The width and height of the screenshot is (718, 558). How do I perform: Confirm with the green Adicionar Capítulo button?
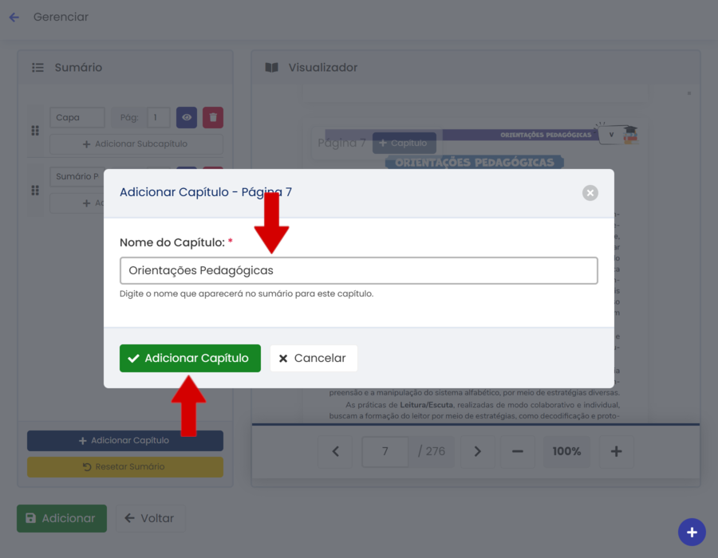coord(190,358)
